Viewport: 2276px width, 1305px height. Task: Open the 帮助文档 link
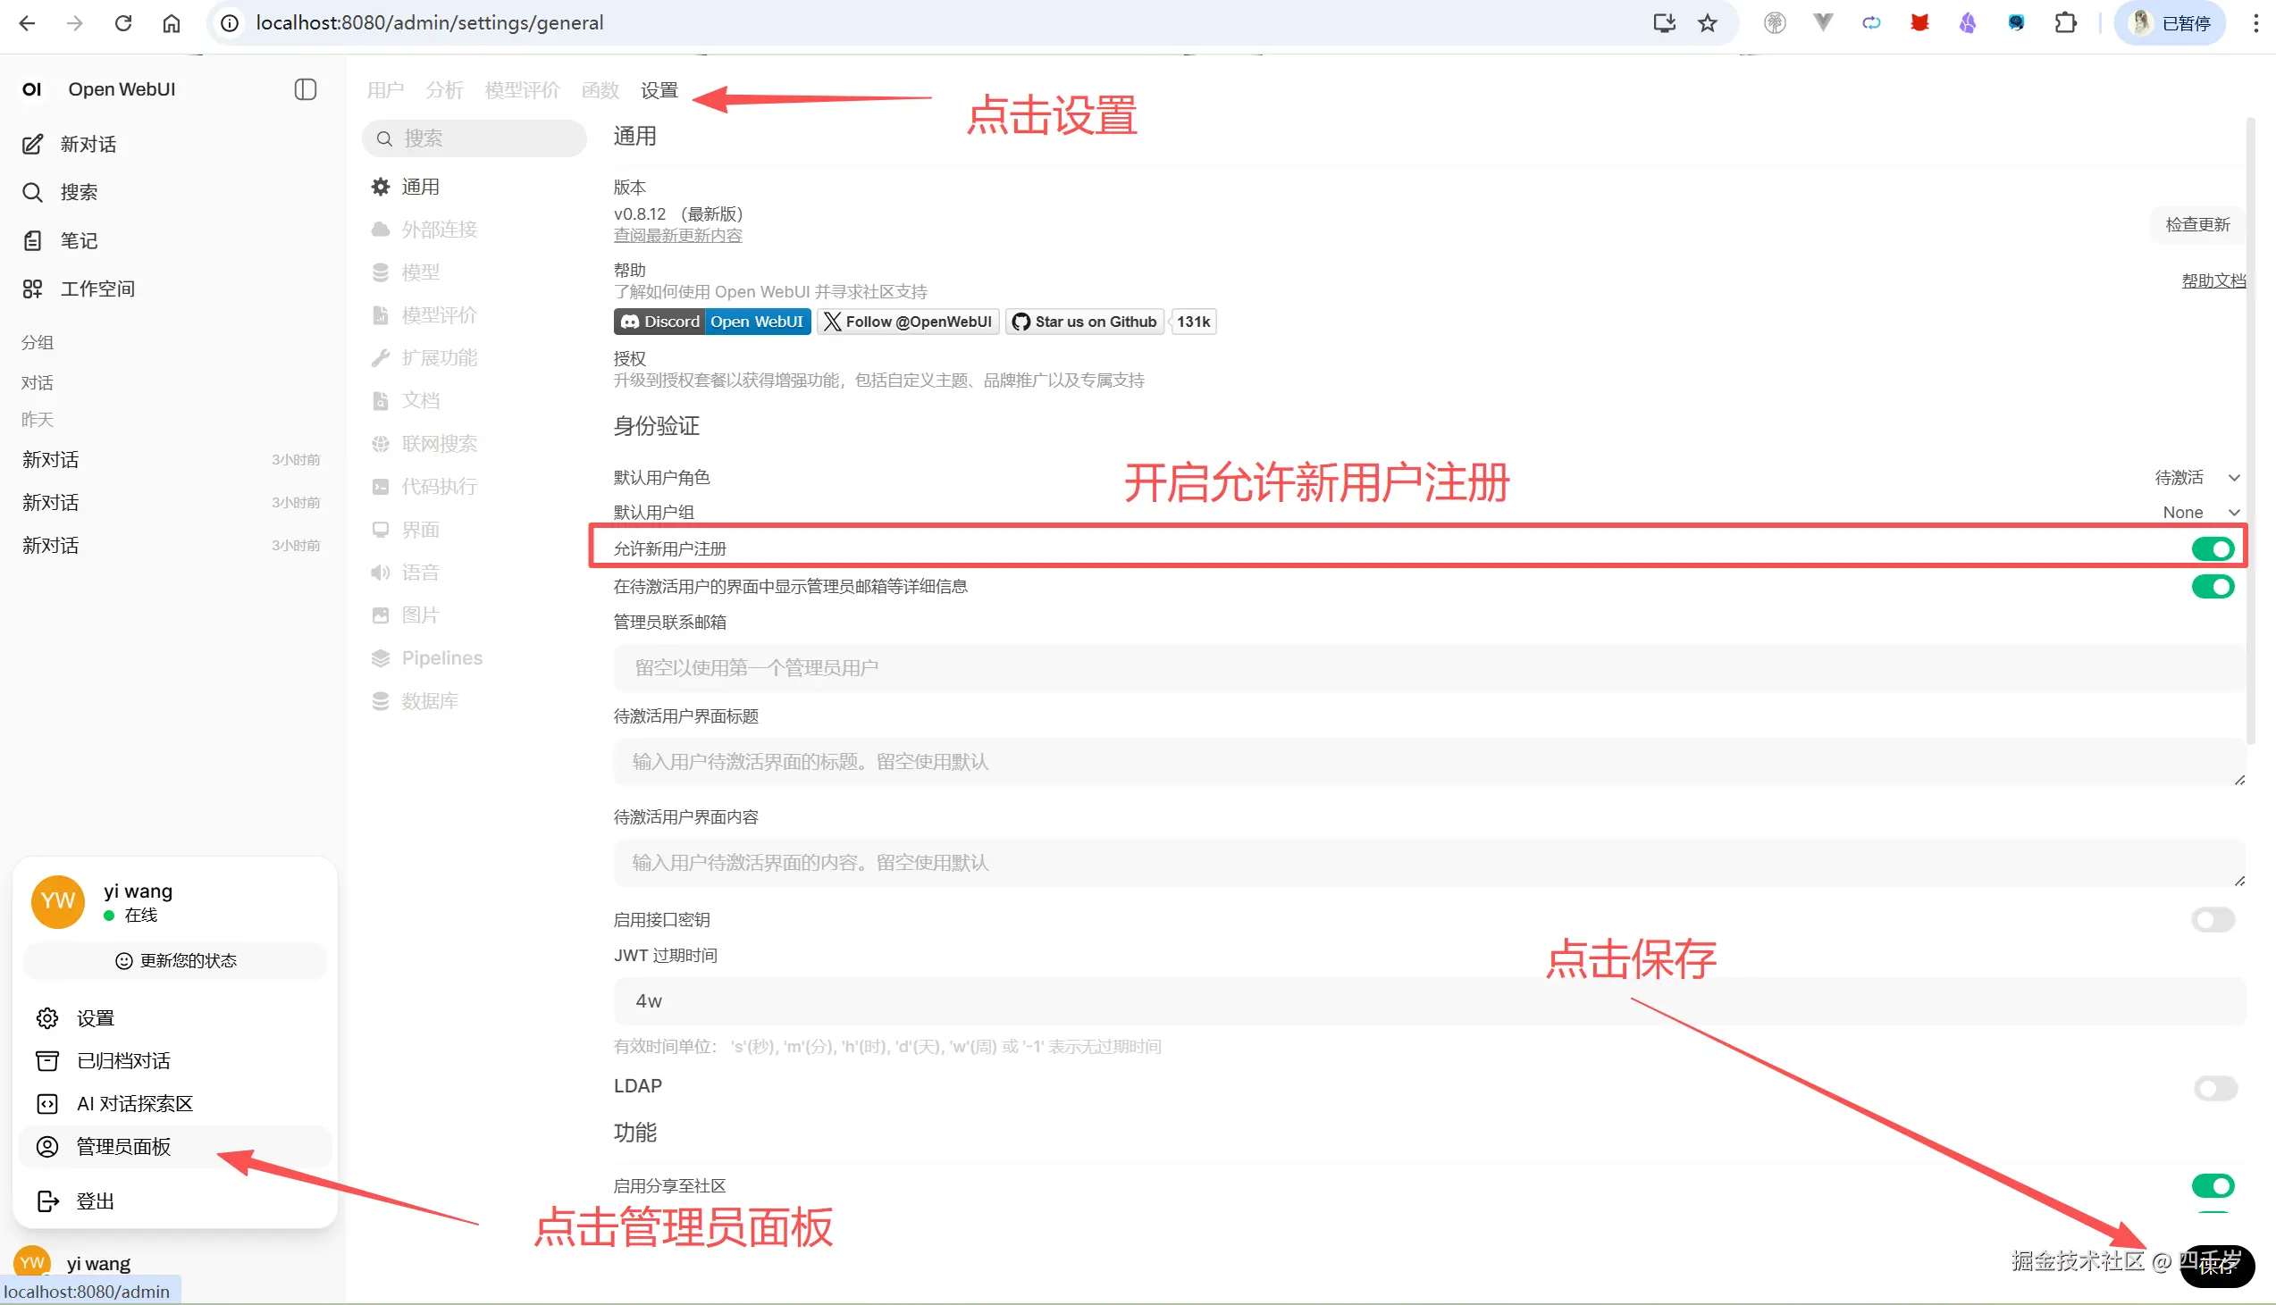(x=2212, y=280)
